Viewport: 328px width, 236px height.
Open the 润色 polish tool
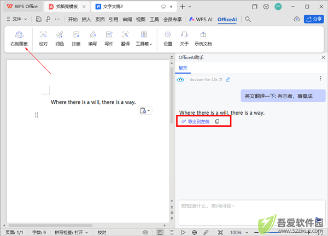click(60, 39)
